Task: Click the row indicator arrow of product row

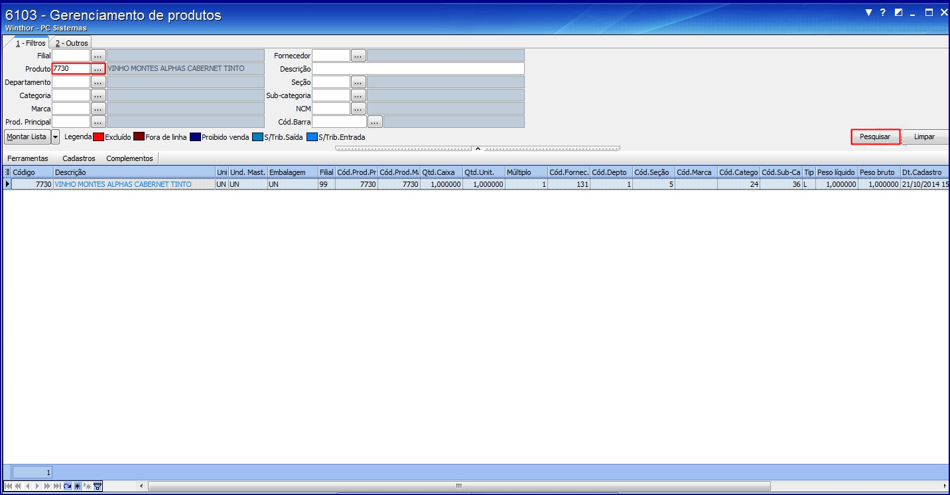Action: point(7,184)
